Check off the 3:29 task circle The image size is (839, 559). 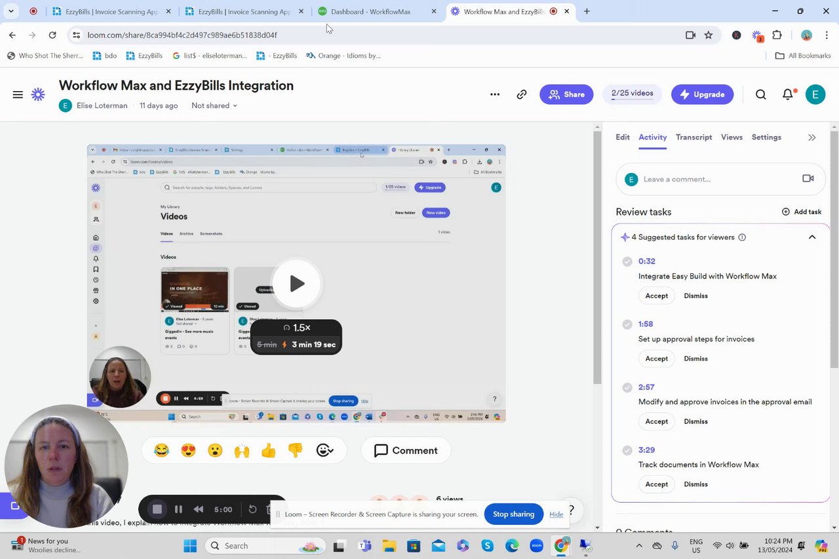click(627, 450)
